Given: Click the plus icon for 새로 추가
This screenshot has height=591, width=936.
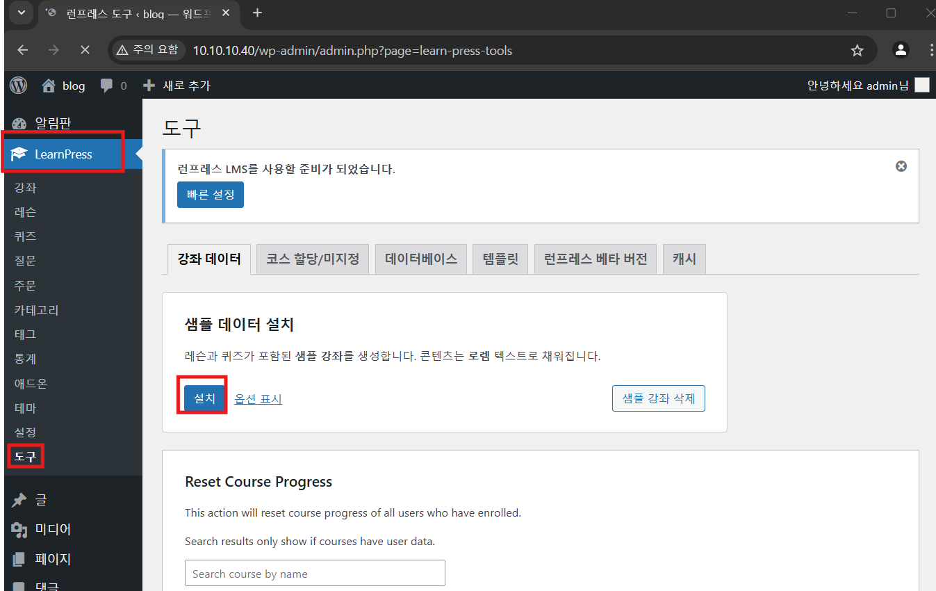Looking at the screenshot, I should point(149,86).
